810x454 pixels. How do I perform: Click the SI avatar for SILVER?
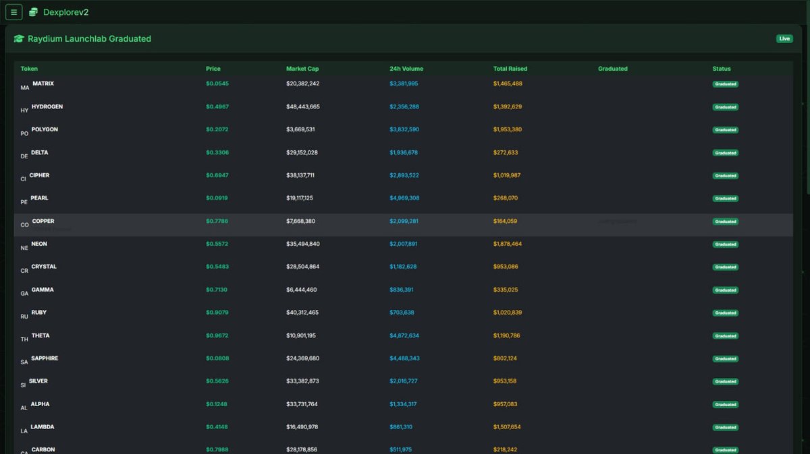[23, 385]
